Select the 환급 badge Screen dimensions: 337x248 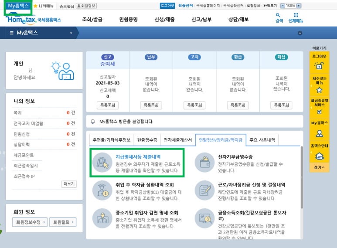tap(238, 57)
